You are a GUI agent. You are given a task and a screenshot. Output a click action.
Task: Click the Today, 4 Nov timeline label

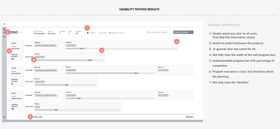(38, 117)
